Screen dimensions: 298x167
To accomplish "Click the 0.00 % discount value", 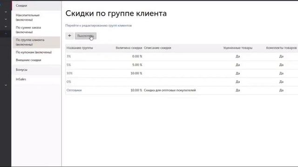I will 137,56.
